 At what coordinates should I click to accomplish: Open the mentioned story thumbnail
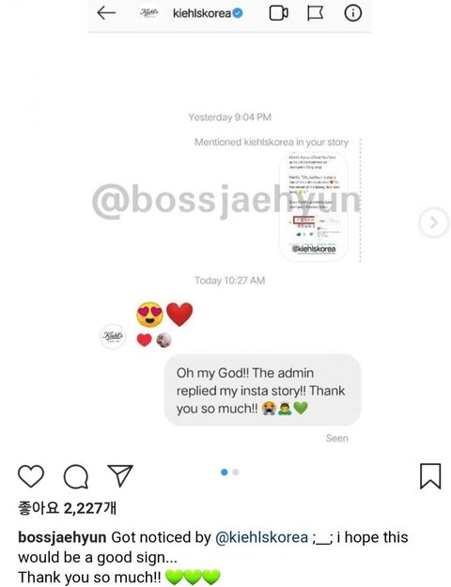tap(314, 207)
